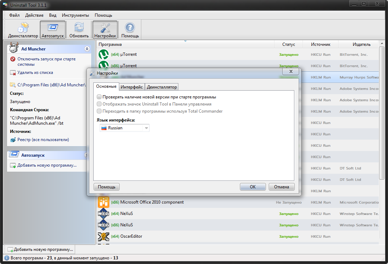
Task: Enable checking for new version at startup
Action: click(x=99, y=97)
